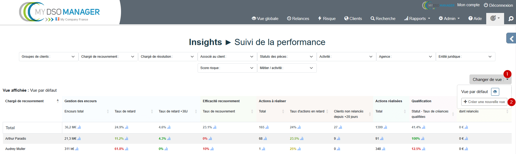Click the target Insights icon in navbar
The height and width of the screenshot is (154, 516).
pos(495,18)
